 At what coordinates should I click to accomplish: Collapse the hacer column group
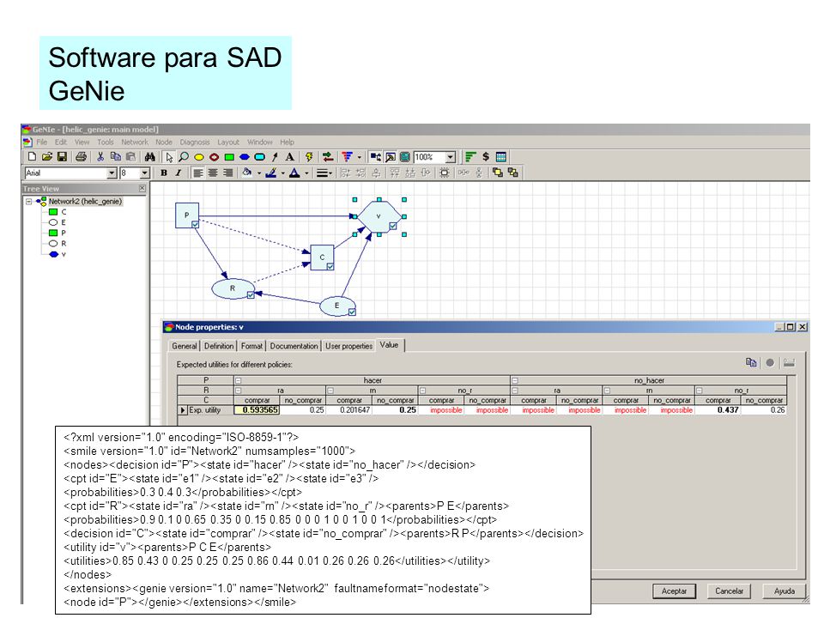(x=238, y=380)
